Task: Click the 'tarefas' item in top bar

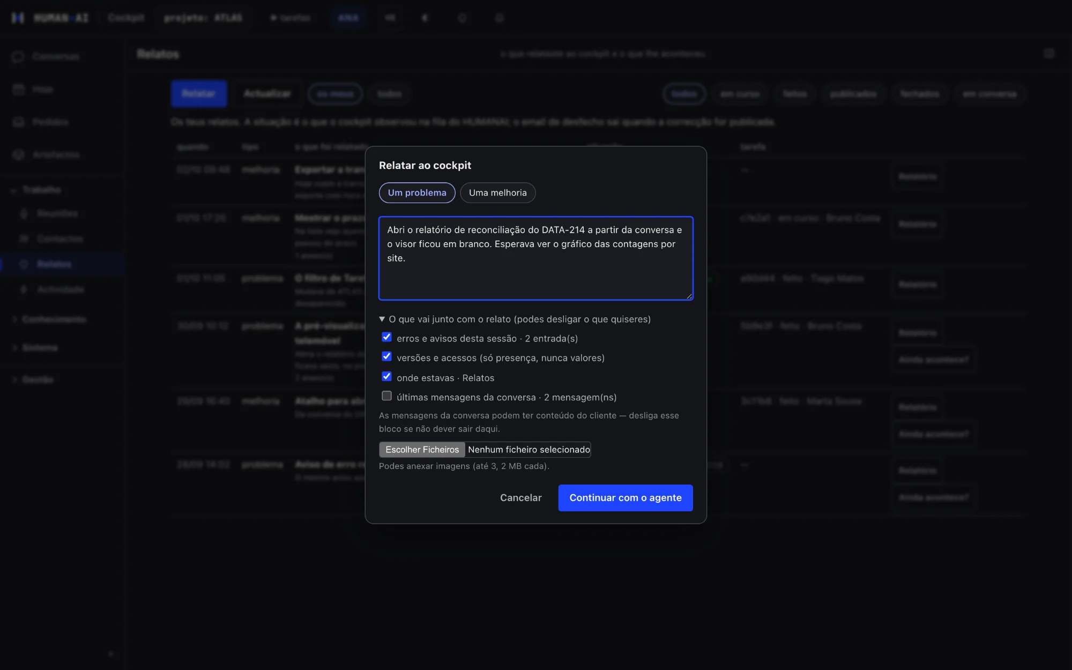Action: click(291, 18)
